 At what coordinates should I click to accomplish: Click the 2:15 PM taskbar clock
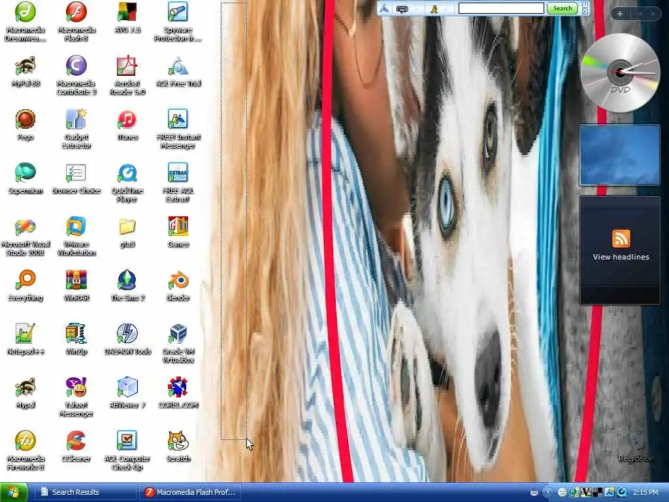[x=645, y=492]
